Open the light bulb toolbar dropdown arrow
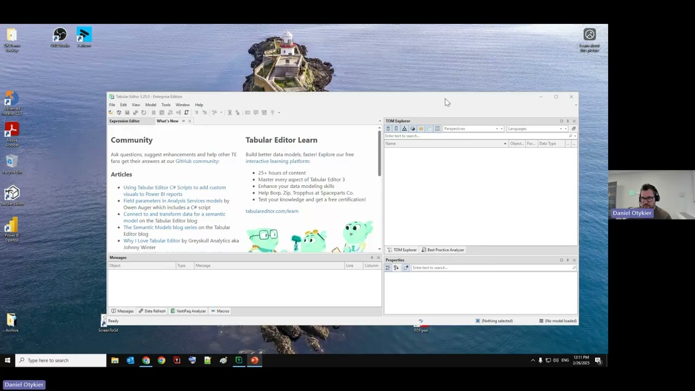The width and height of the screenshot is (695, 391). click(279, 112)
